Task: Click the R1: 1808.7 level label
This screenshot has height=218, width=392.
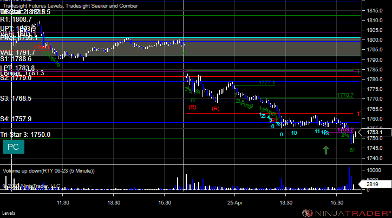Action: coord(16,19)
